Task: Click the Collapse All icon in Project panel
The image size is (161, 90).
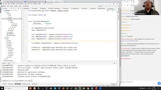Action: point(16,8)
